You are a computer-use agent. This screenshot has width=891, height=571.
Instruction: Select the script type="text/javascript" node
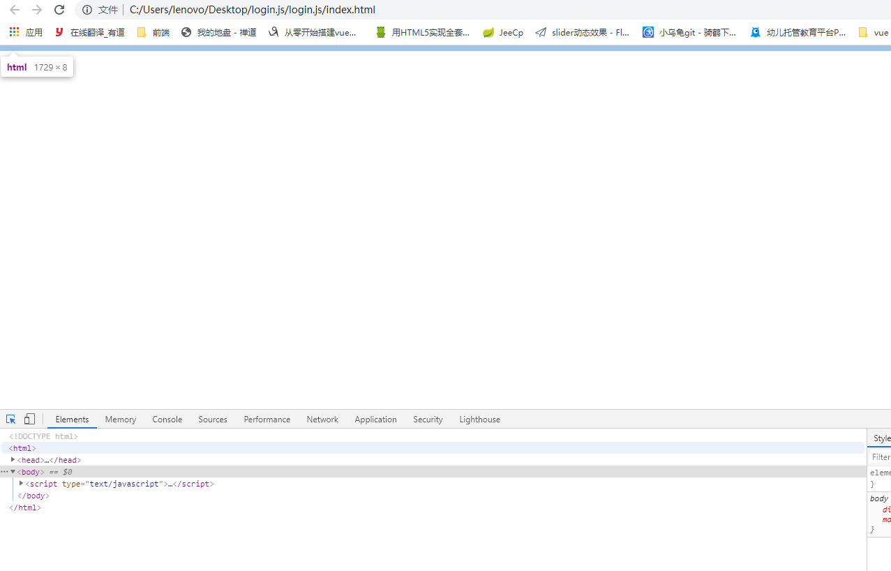tap(120, 484)
